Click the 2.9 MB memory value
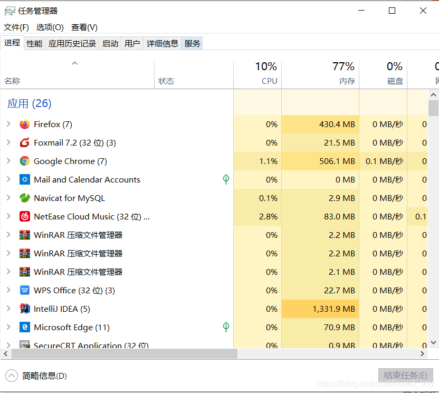This screenshot has width=439, height=393. pos(342,198)
